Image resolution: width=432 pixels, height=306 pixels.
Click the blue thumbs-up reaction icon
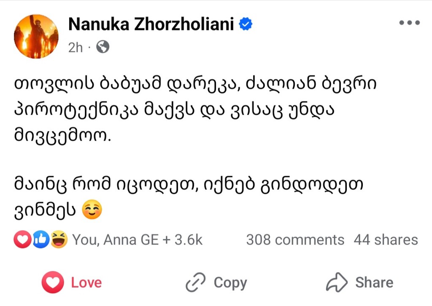click(x=40, y=240)
